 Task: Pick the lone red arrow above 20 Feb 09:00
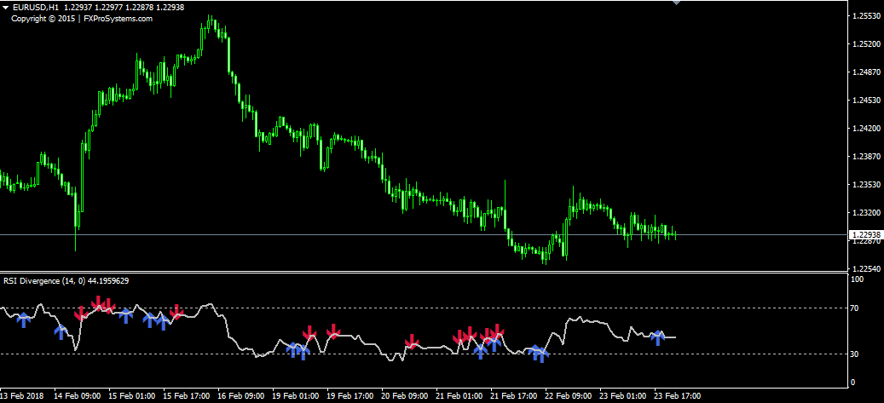(x=412, y=341)
